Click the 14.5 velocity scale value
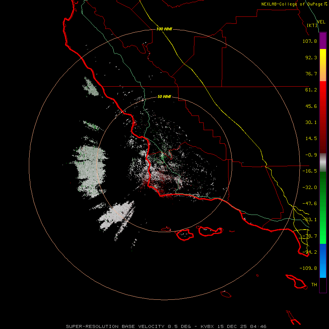Image resolution: width=329 pixels, height=329 pixels. tap(311, 139)
